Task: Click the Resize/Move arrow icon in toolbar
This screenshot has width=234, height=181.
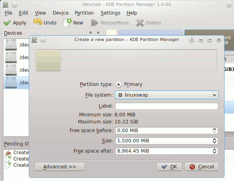Action: (x=95, y=23)
